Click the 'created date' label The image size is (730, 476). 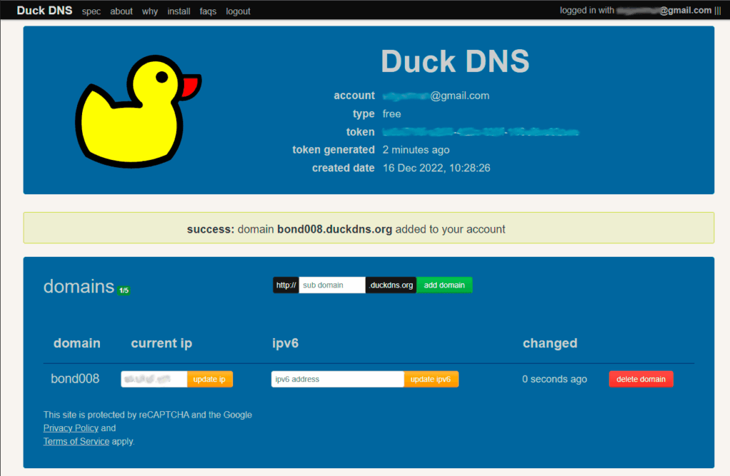pyautogui.click(x=343, y=168)
